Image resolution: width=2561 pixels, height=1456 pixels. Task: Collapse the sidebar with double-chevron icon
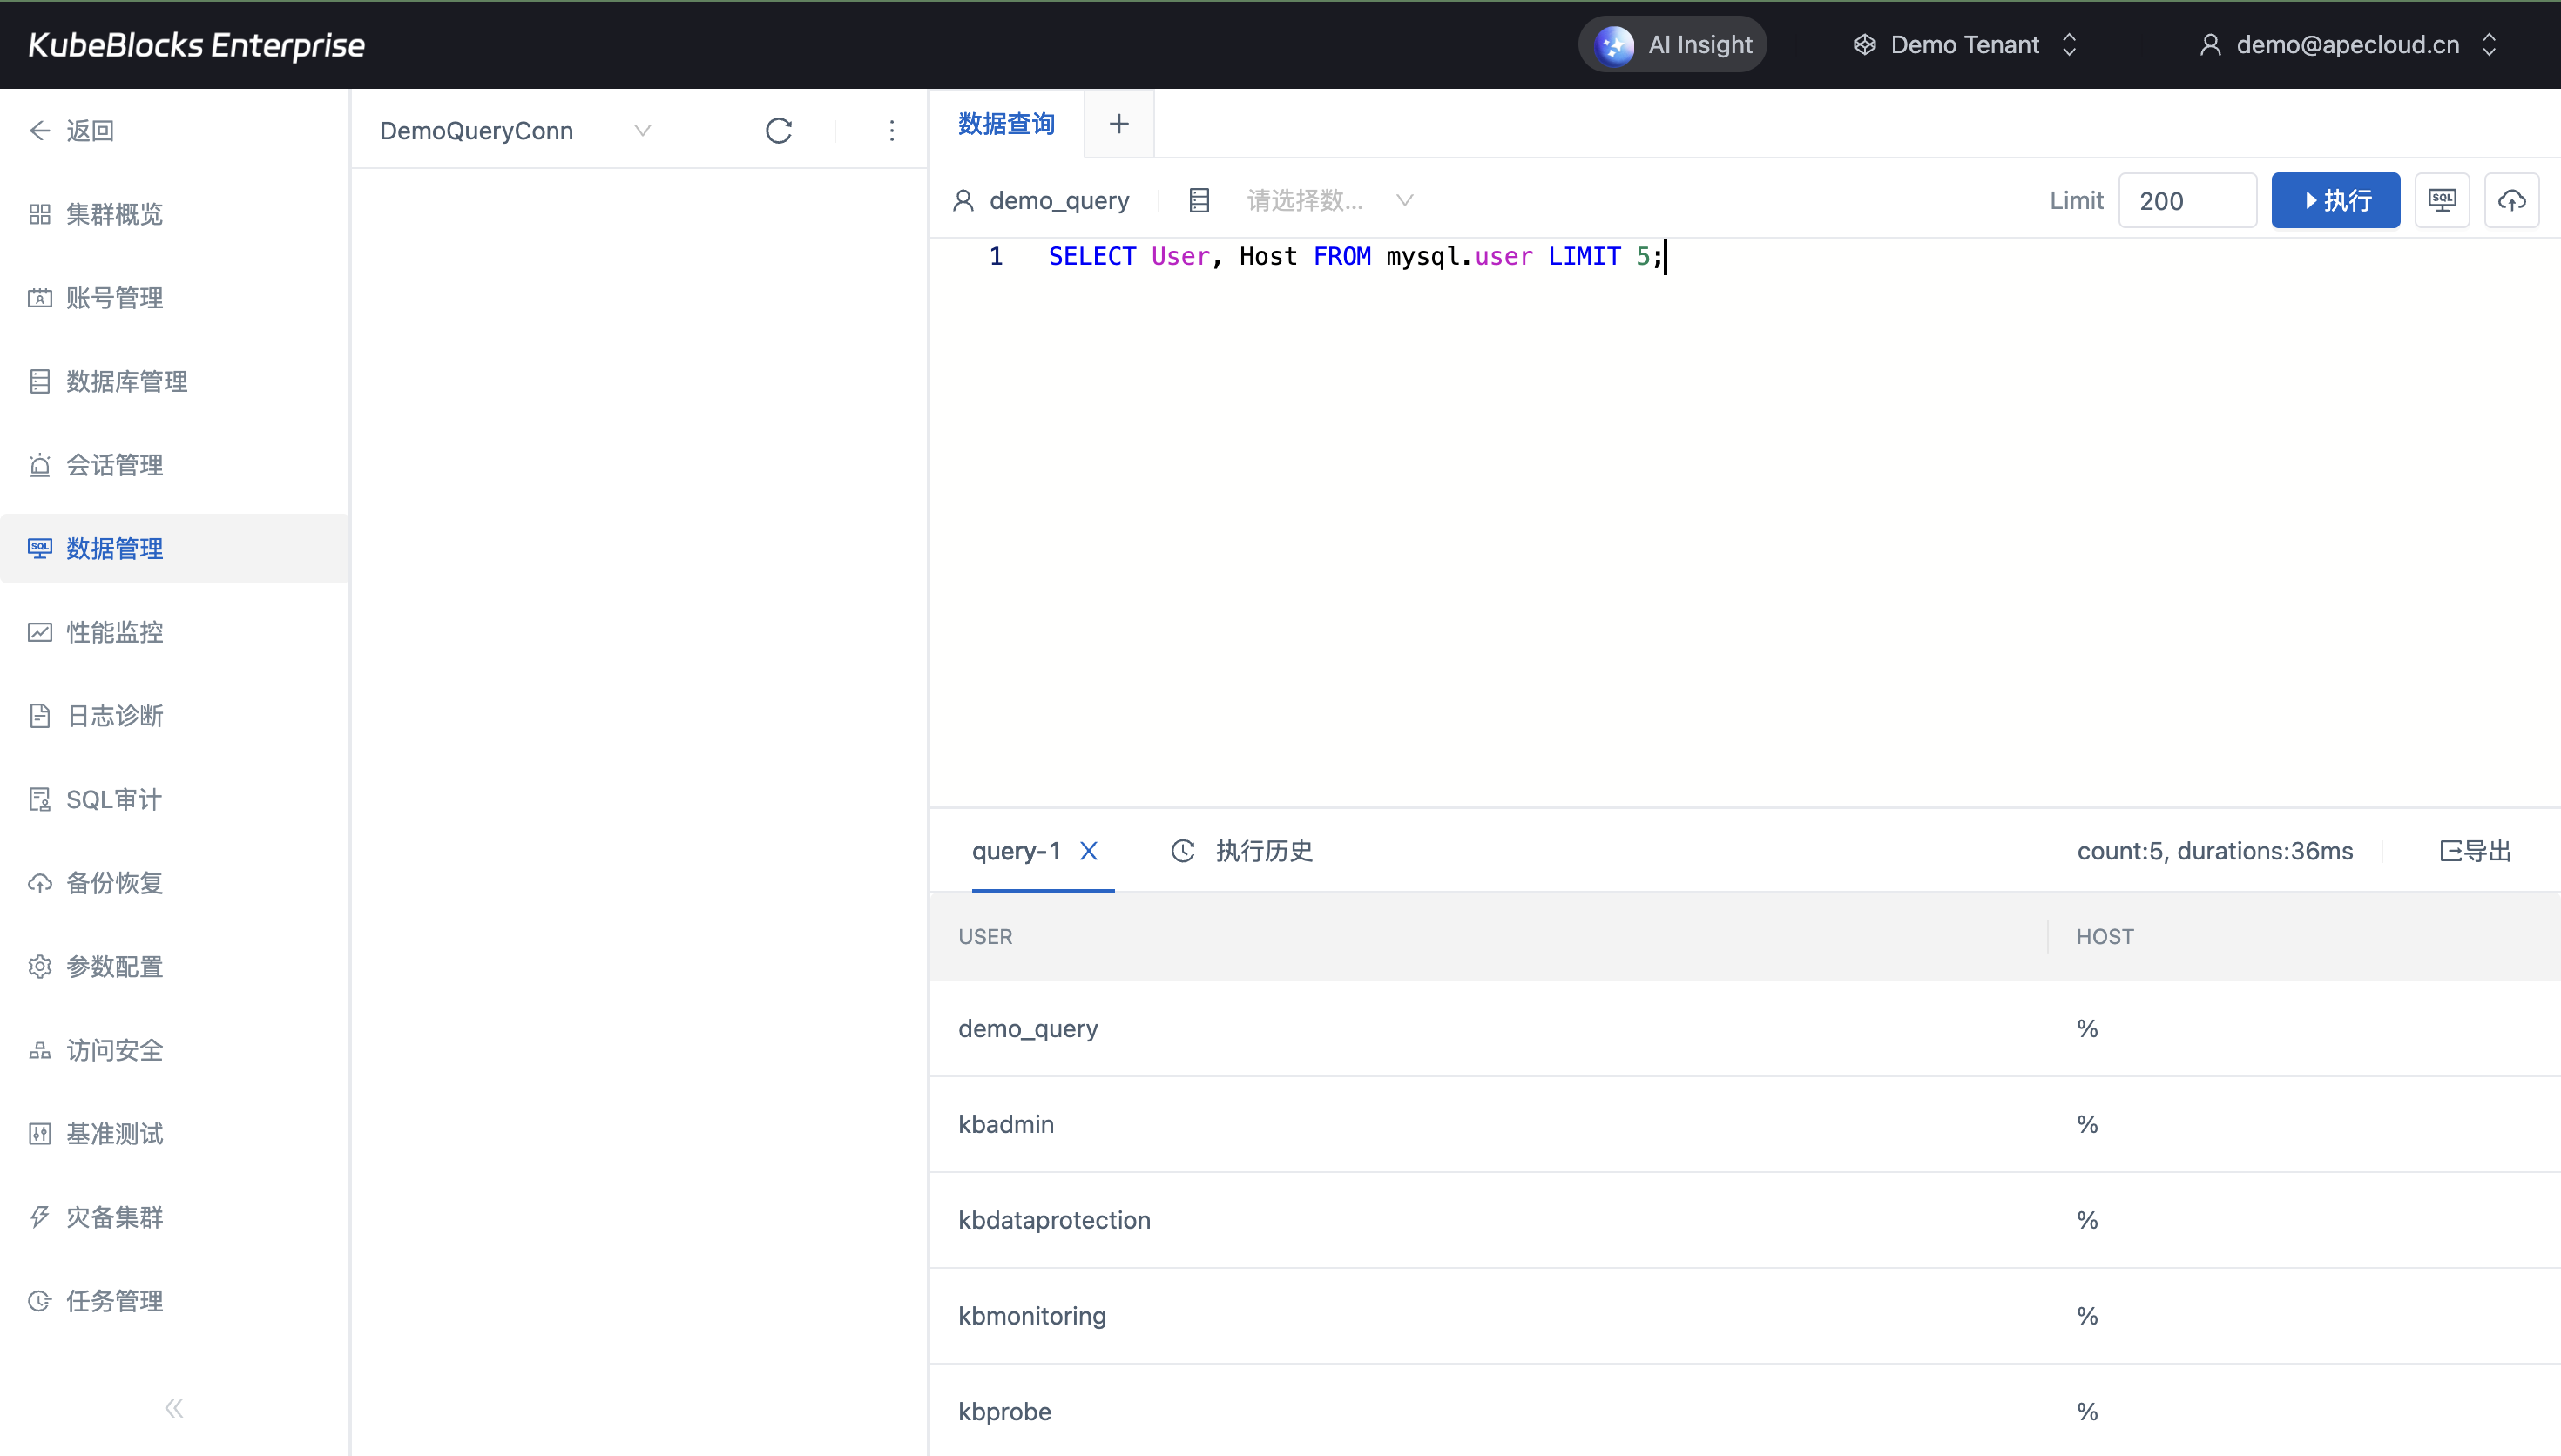pyautogui.click(x=174, y=1408)
